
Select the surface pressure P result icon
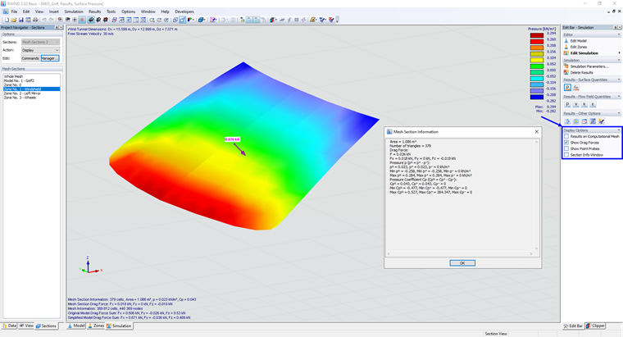tap(567, 88)
